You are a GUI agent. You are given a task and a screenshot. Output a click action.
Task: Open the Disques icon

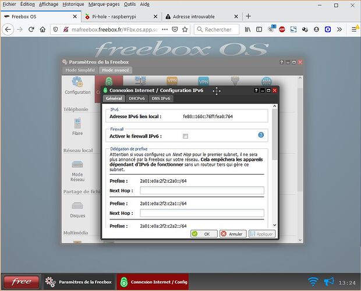77,210
